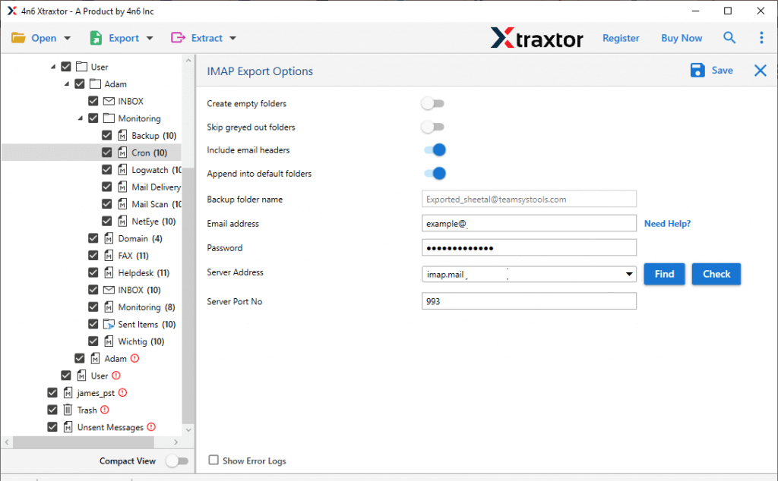The width and height of the screenshot is (778, 481).
Task: Click the mailbox file icon for NetEye
Action: pos(122,221)
